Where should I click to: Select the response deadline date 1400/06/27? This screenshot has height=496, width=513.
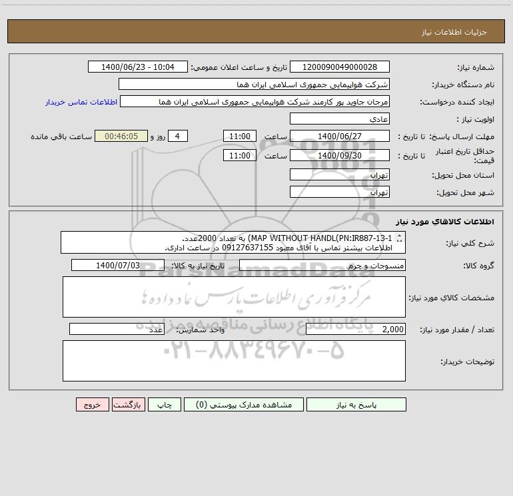point(340,136)
